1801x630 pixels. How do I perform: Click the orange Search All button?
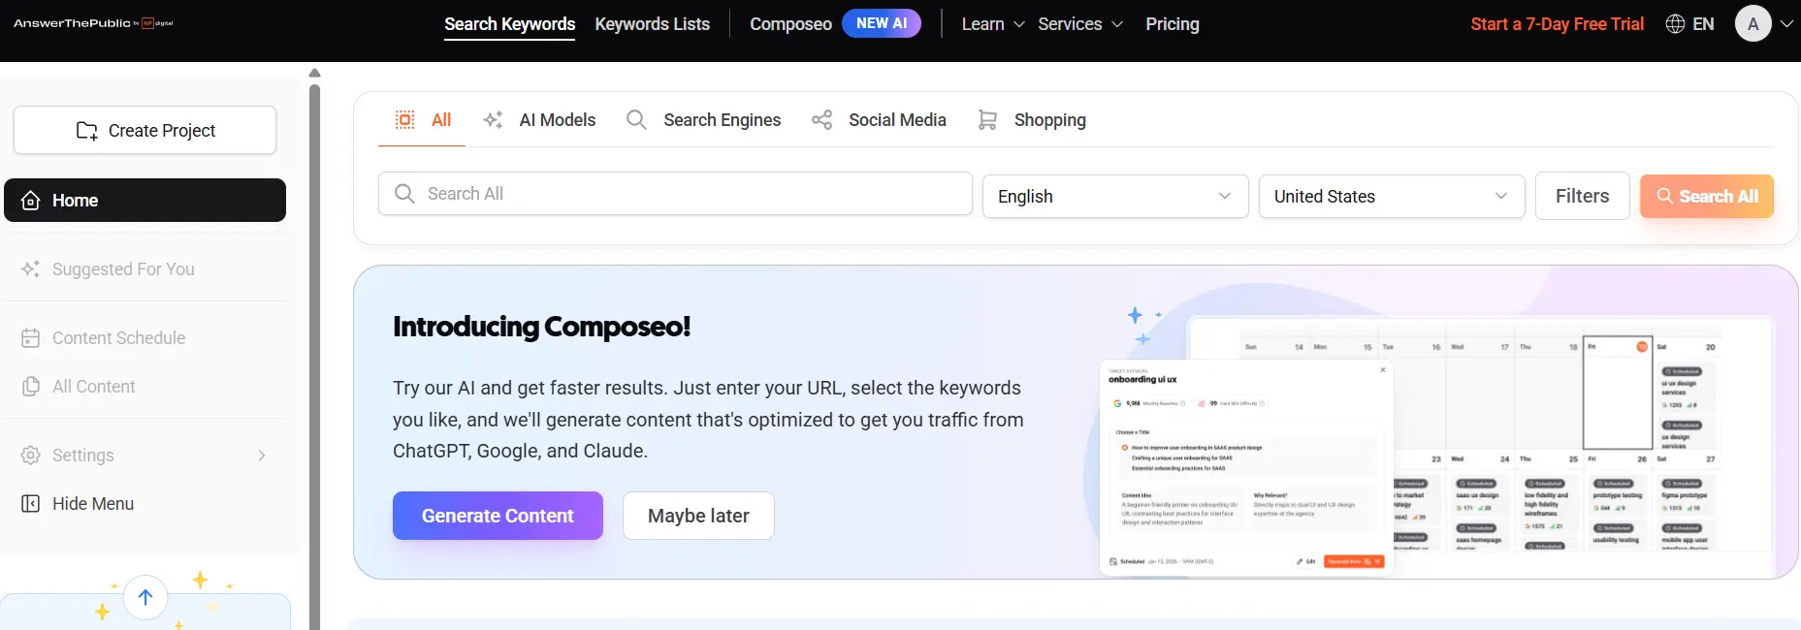(1707, 196)
